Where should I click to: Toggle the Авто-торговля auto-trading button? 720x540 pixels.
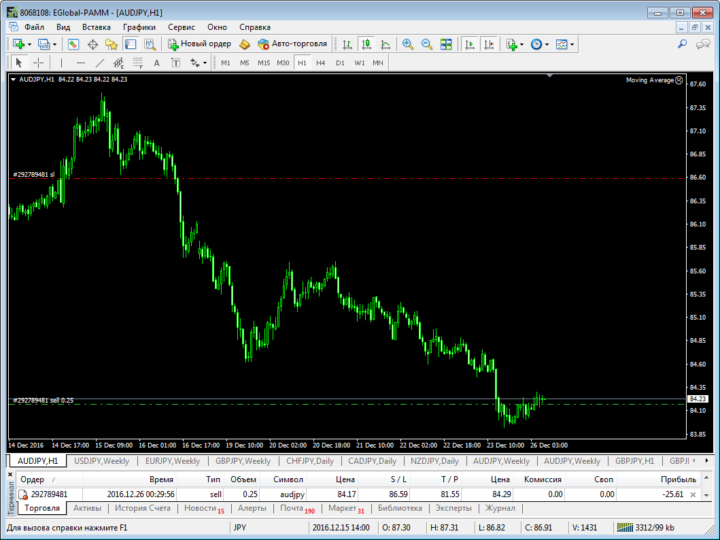[292, 44]
